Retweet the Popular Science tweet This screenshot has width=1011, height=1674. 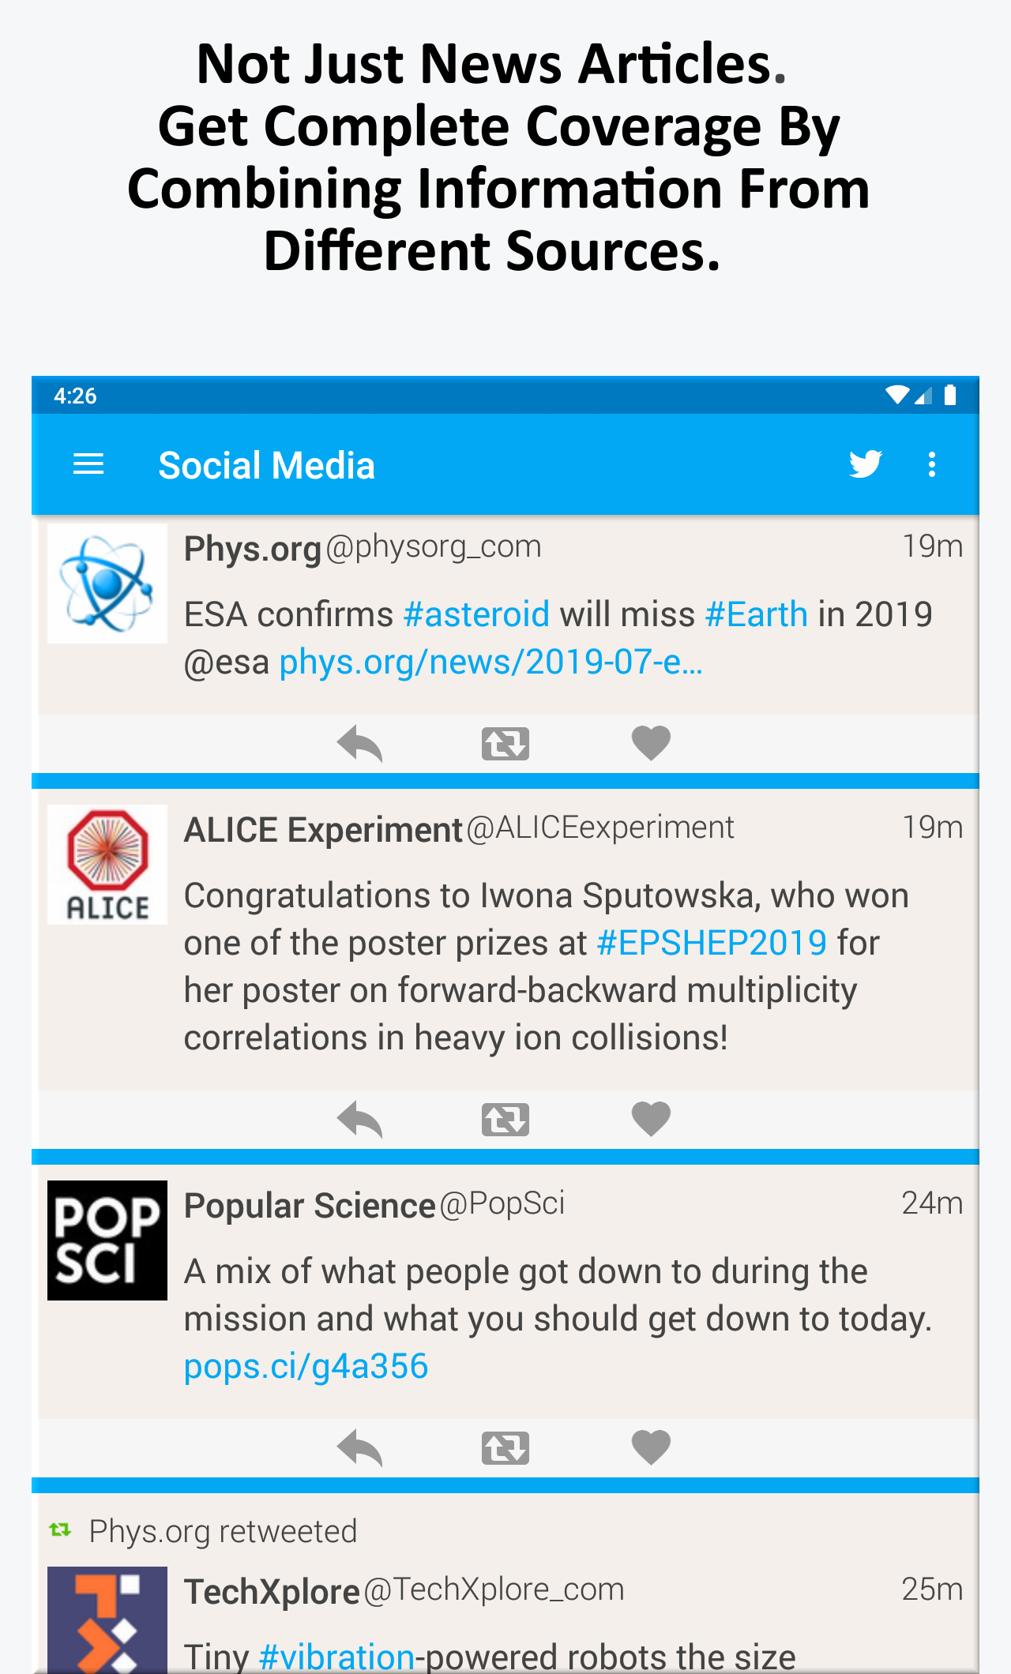505,1448
